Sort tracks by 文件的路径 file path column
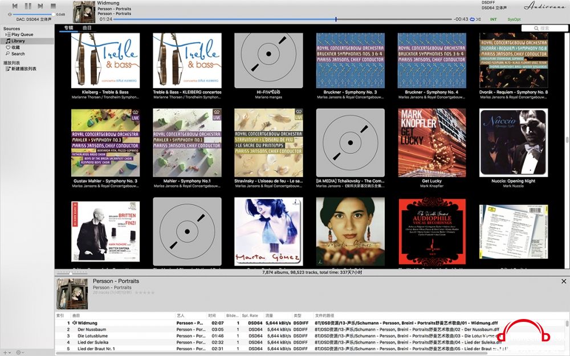 point(438,316)
